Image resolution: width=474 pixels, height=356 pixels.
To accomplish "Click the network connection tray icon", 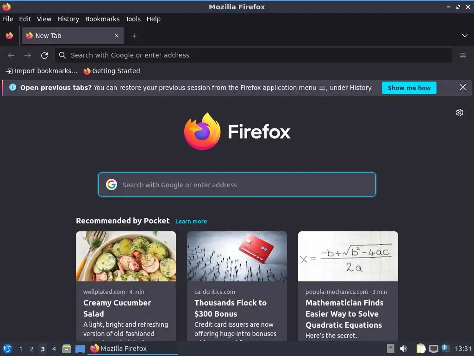I will [x=433, y=349].
